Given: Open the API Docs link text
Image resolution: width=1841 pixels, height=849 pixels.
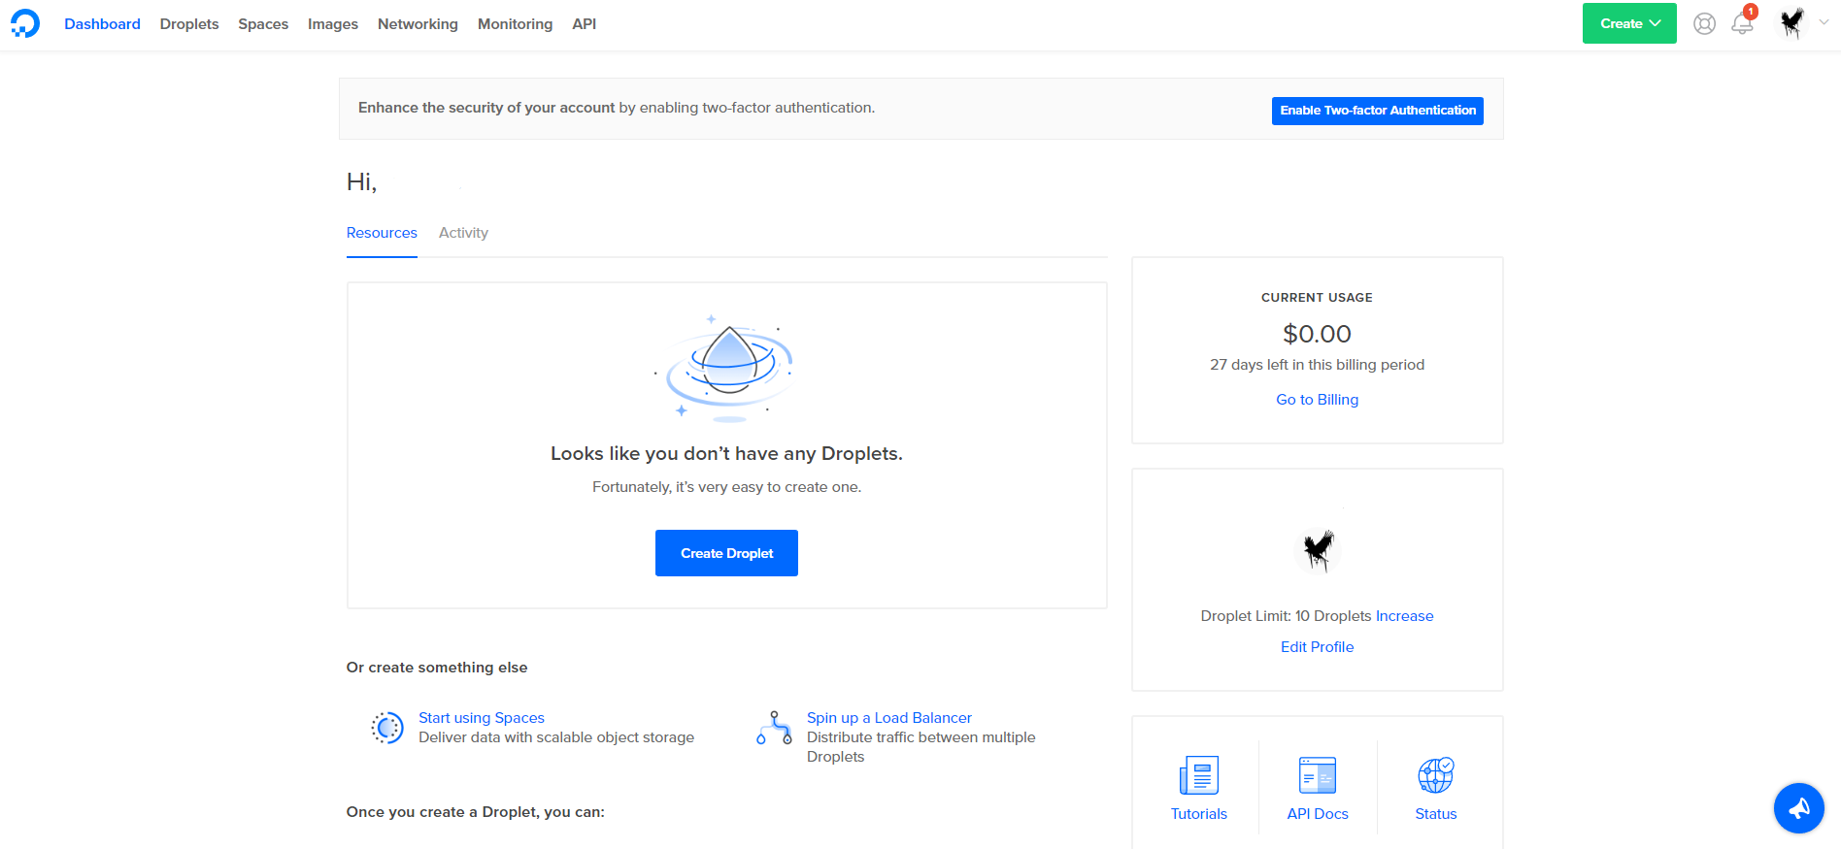Looking at the screenshot, I should [x=1318, y=814].
